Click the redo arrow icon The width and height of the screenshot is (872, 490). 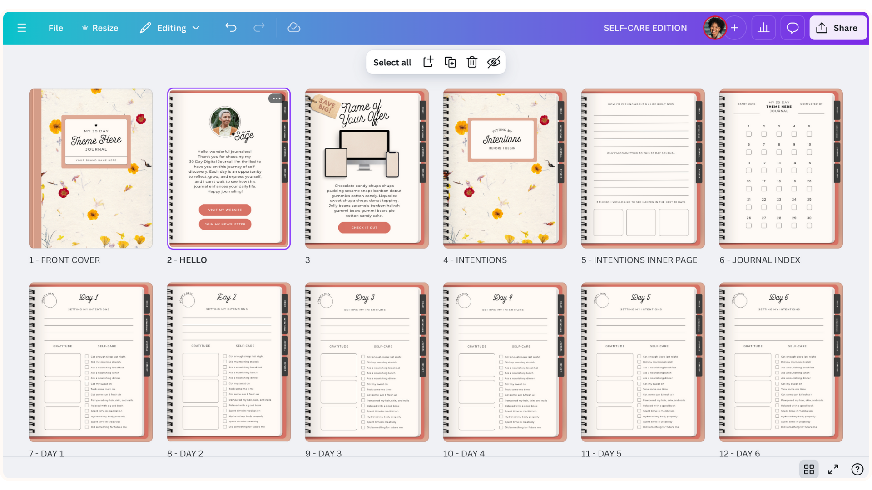259,28
